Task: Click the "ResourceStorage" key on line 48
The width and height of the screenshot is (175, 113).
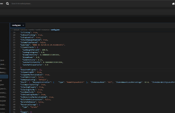Action: (28, 104)
